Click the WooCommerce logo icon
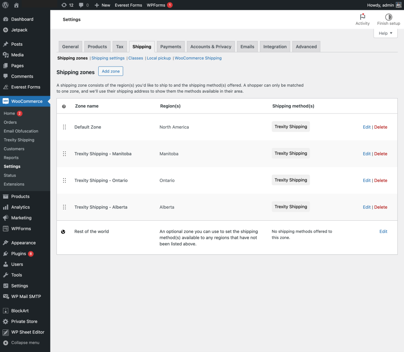Screen dimensions: 404x352 tap(6, 101)
